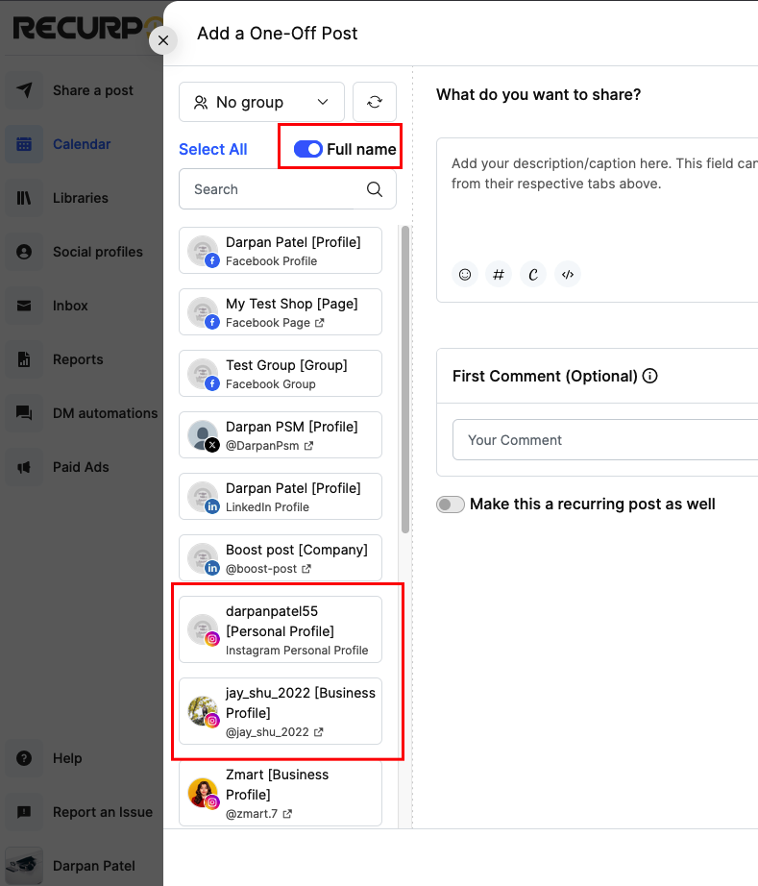Click the First Comment info icon
758x886 pixels.
tap(650, 376)
